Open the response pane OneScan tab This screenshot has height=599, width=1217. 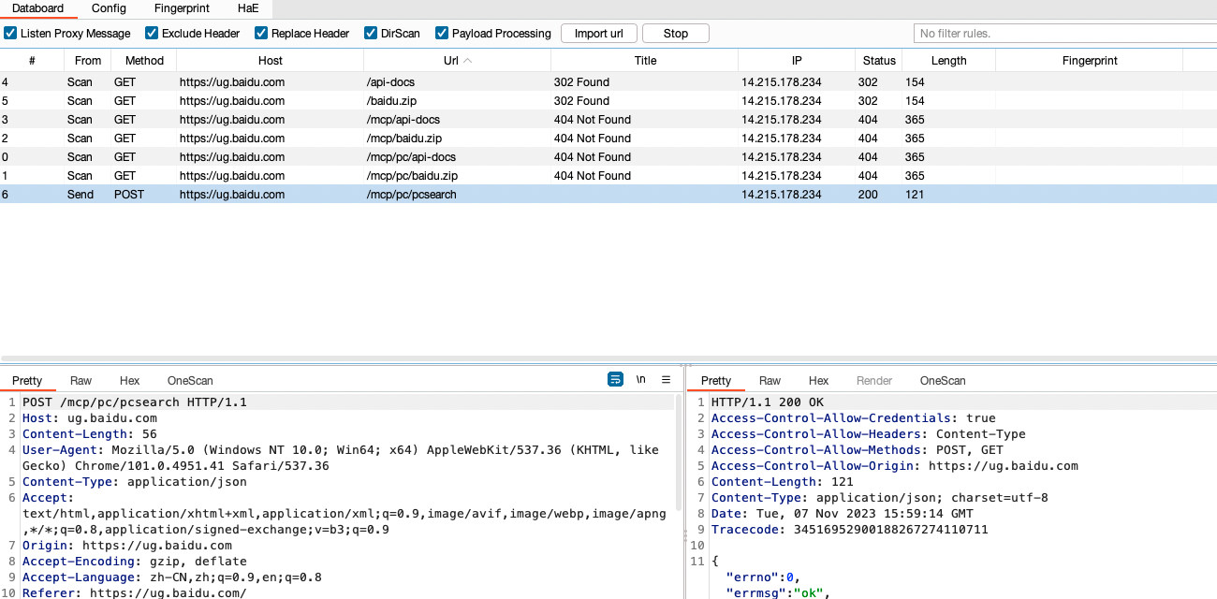click(x=943, y=380)
